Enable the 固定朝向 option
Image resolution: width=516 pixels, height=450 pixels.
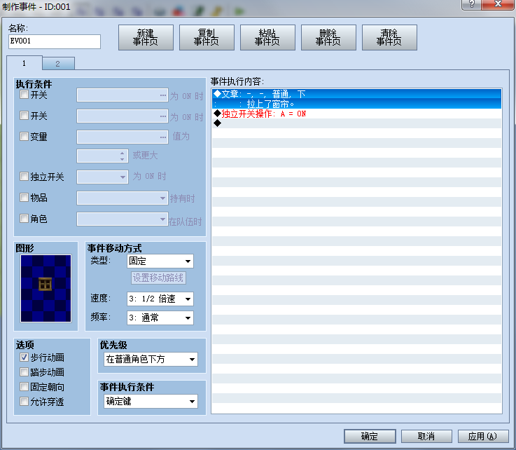[x=24, y=387]
